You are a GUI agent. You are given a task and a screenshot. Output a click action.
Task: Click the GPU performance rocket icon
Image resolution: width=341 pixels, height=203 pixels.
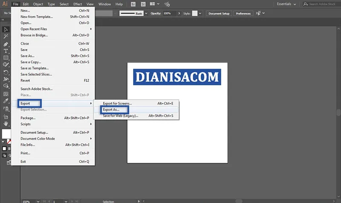[167, 4]
